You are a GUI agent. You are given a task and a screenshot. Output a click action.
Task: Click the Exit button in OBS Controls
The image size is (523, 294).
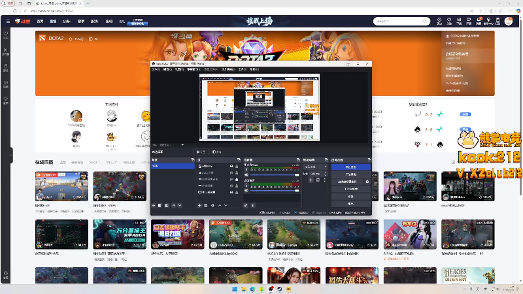[x=351, y=203]
